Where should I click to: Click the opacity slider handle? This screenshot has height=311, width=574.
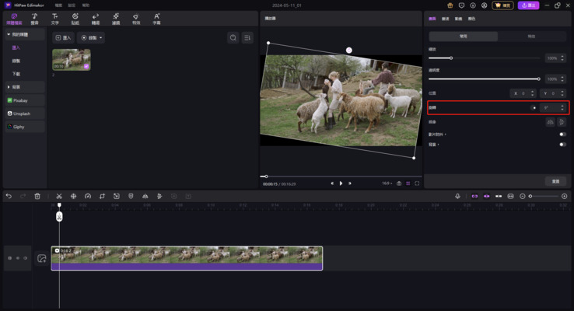click(x=538, y=79)
